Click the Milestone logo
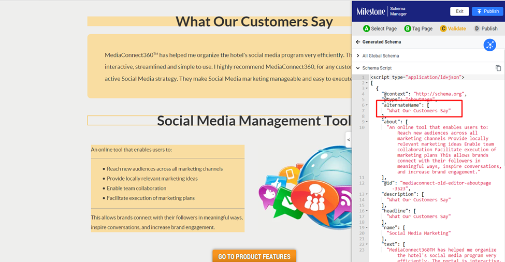This screenshot has width=505, height=262. click(371, 11)
